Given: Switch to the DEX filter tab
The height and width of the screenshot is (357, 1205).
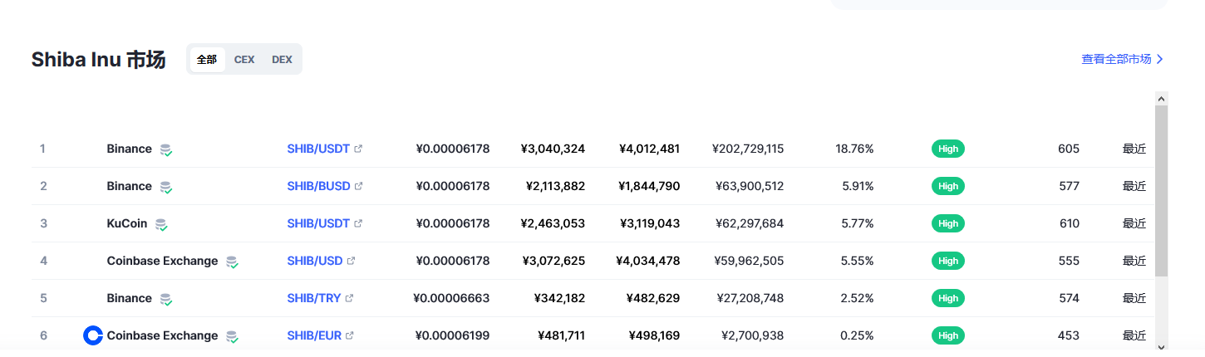Looking at the screenshot, I should pos(282,60).
